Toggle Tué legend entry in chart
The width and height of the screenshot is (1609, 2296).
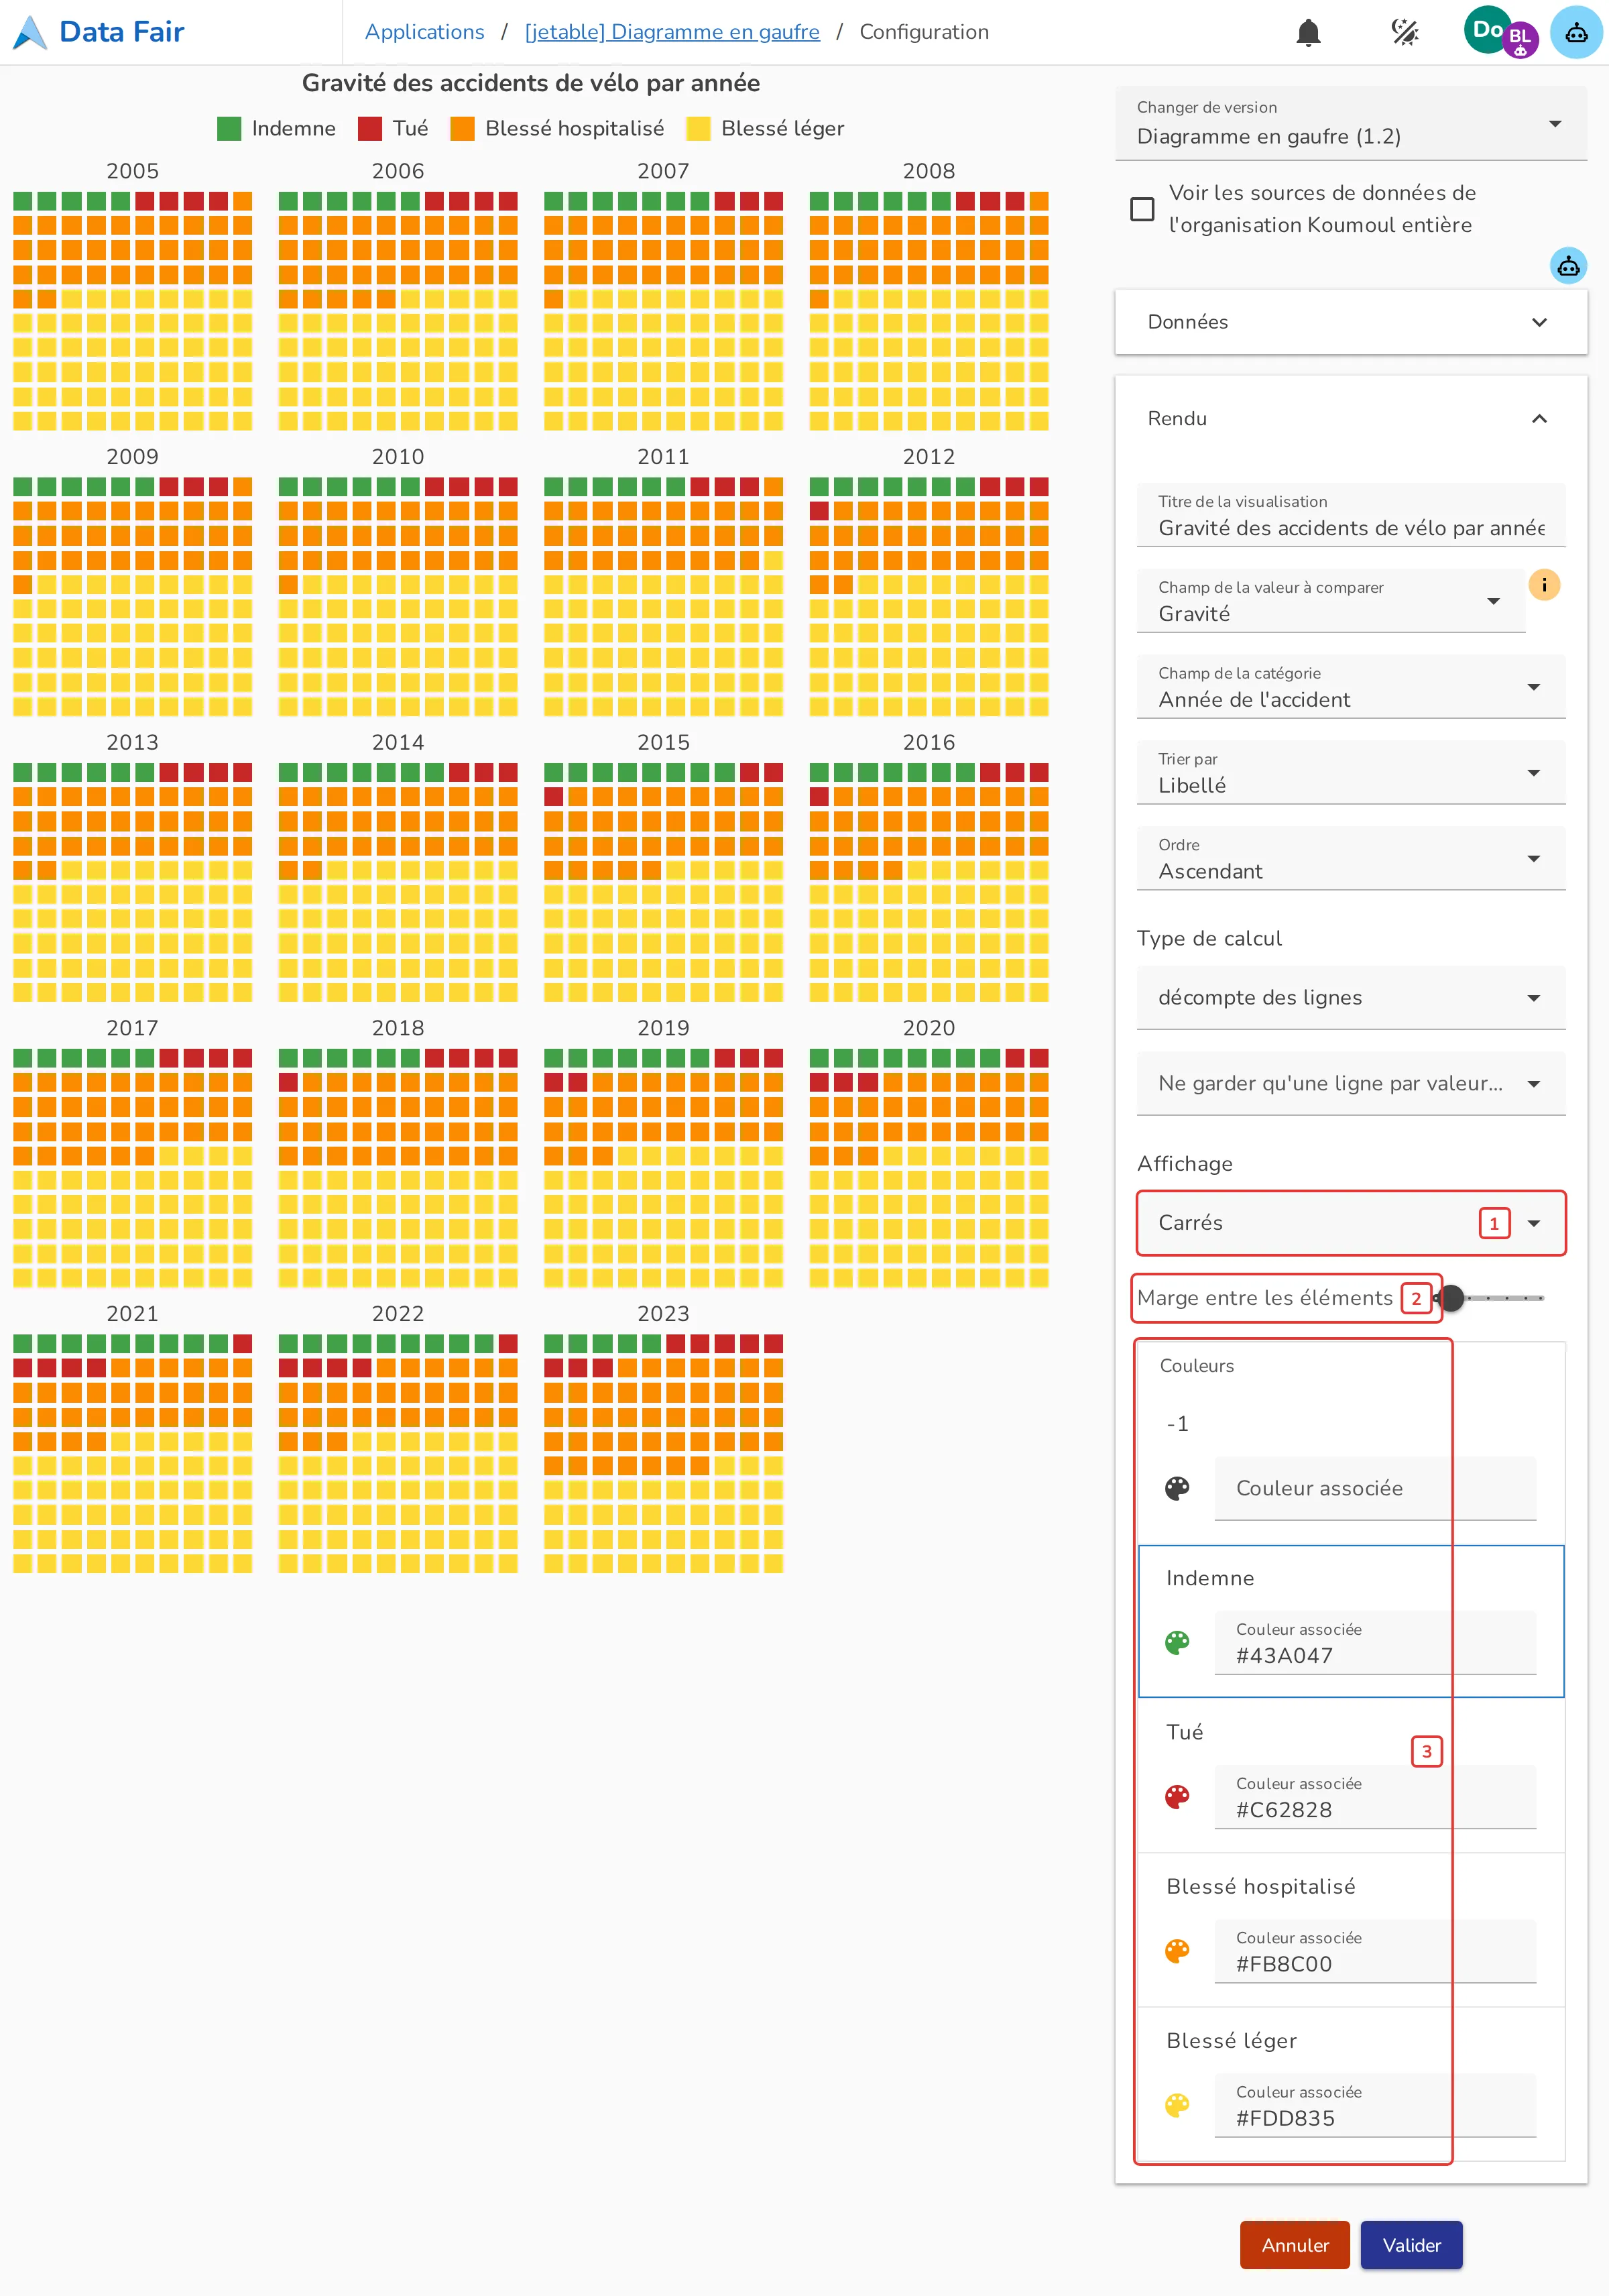393,128
